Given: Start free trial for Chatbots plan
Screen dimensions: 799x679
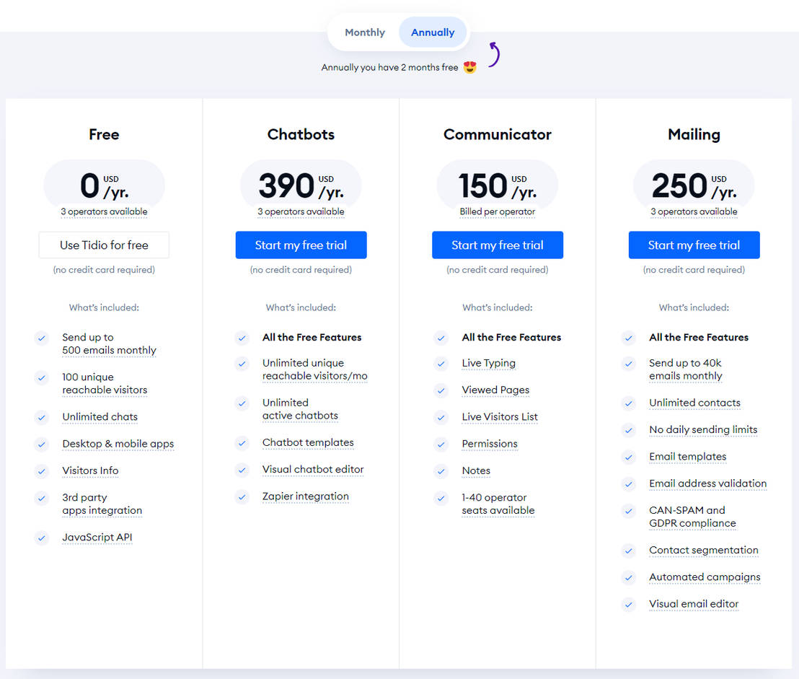Looking at the screenshot, I should (x=301, y=245).
